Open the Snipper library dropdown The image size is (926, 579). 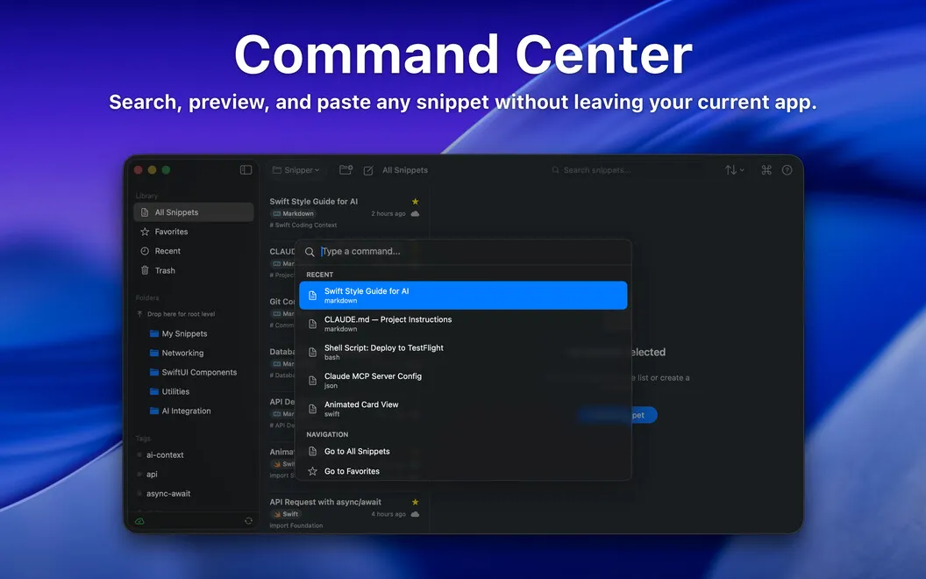[x=296, y=170]
